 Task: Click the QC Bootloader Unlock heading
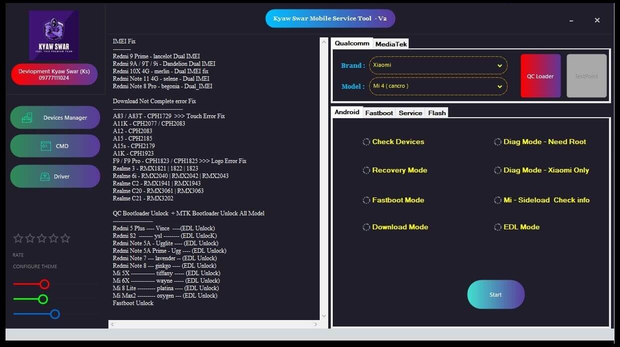(x=188, y=213)
